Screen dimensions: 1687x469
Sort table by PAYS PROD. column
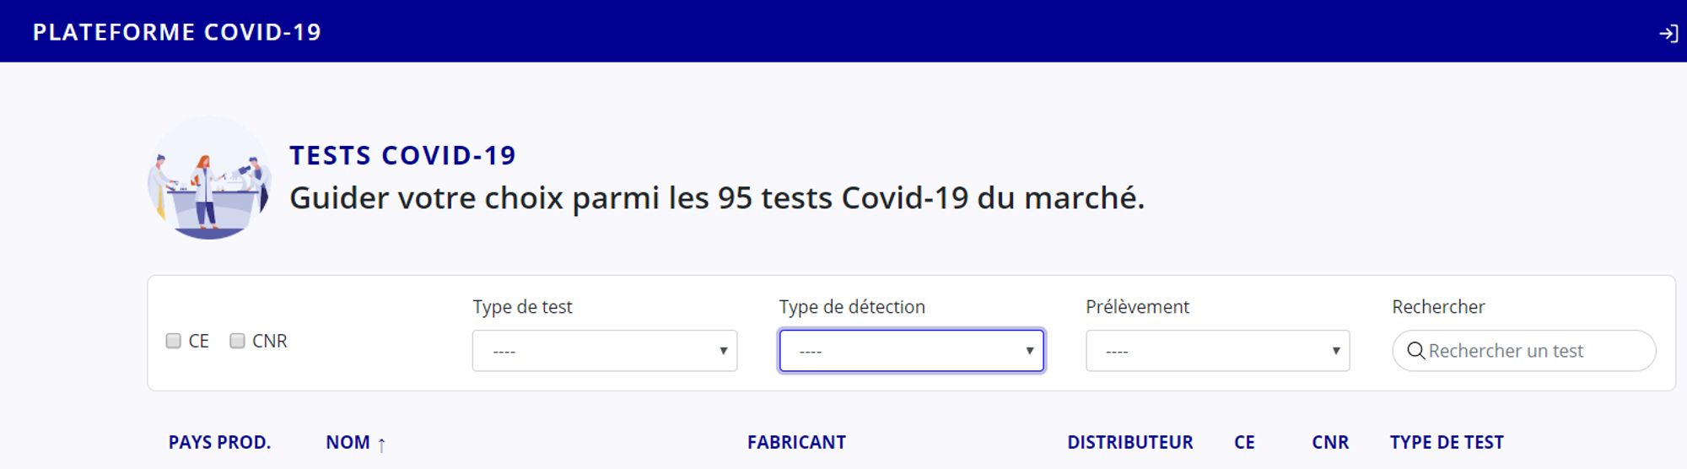point(219,443)
